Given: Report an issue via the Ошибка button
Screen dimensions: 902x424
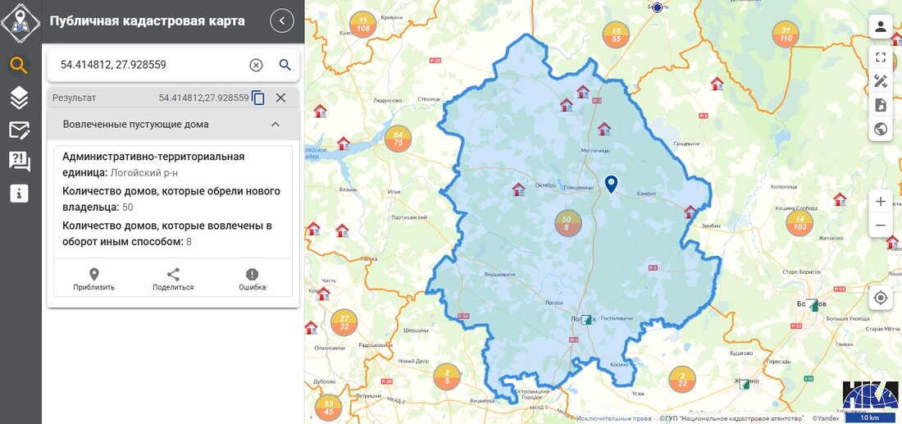Looking at the screenshot, I should [252, 280].
